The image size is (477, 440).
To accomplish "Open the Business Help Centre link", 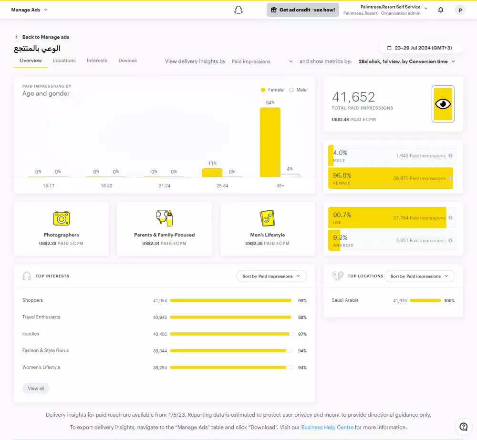I will [327, 427].
